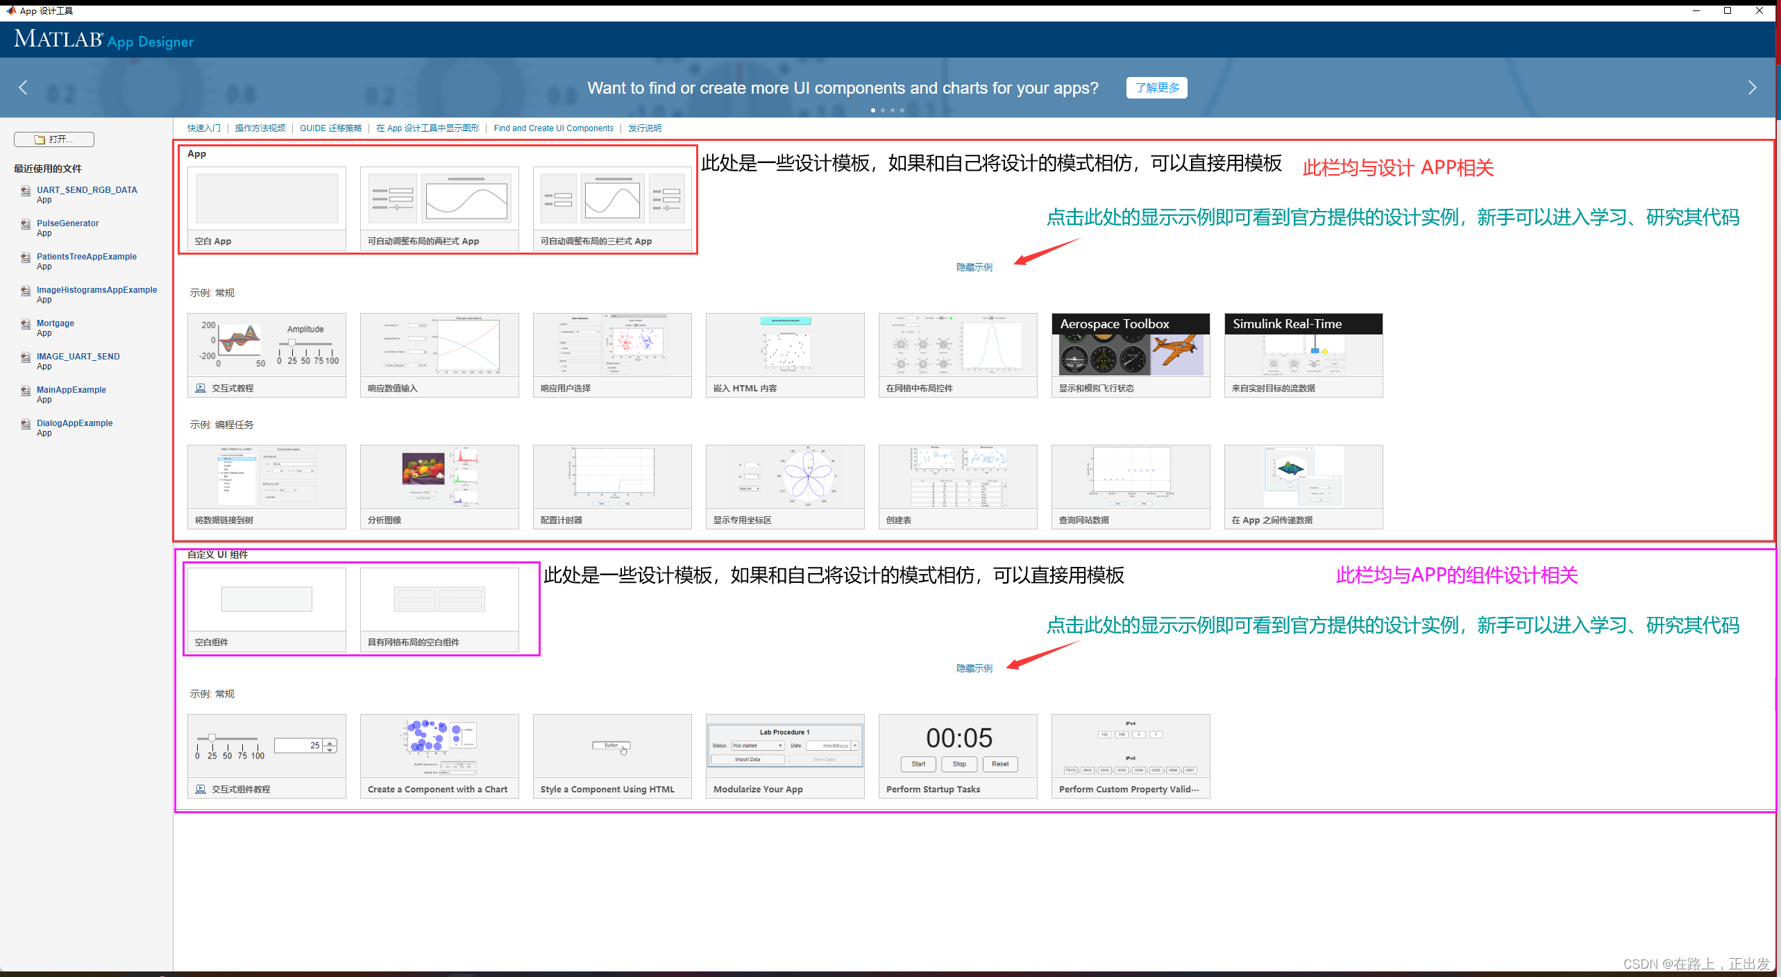Open the 响应用户选择 example

coord(612,355)
